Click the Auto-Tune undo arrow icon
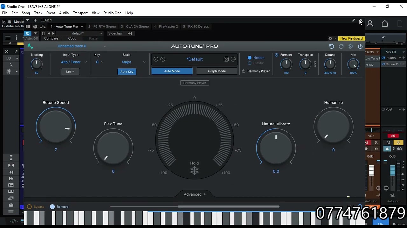Image resolution: width=407 pixels, height=228 pixels. tap(331, 46)
